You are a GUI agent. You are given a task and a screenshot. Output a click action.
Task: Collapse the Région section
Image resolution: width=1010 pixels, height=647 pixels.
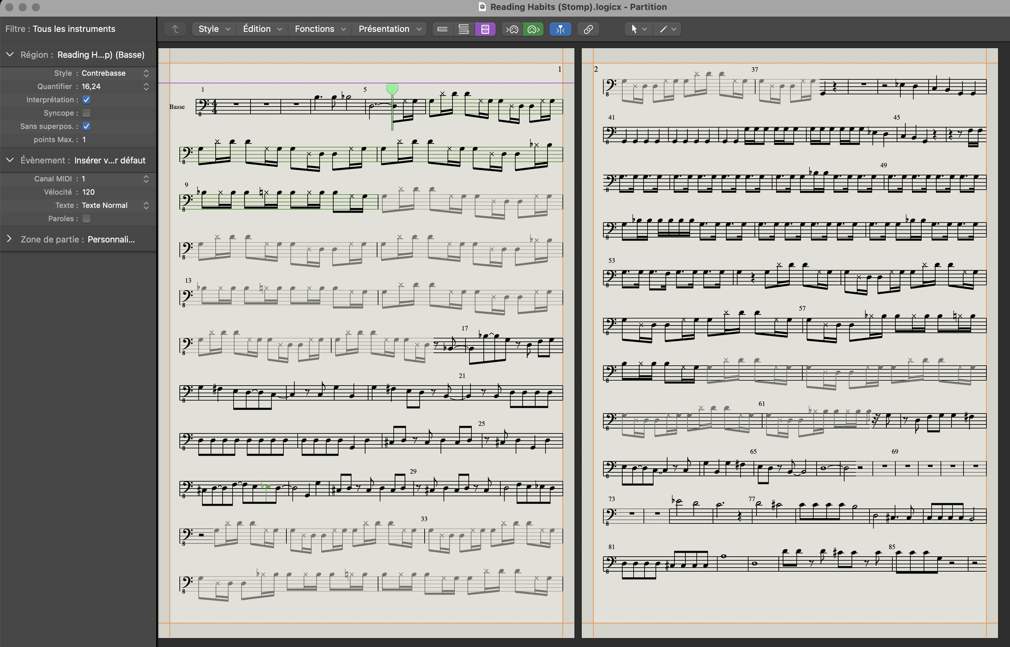pyautogui.click(x=10, y=55)
